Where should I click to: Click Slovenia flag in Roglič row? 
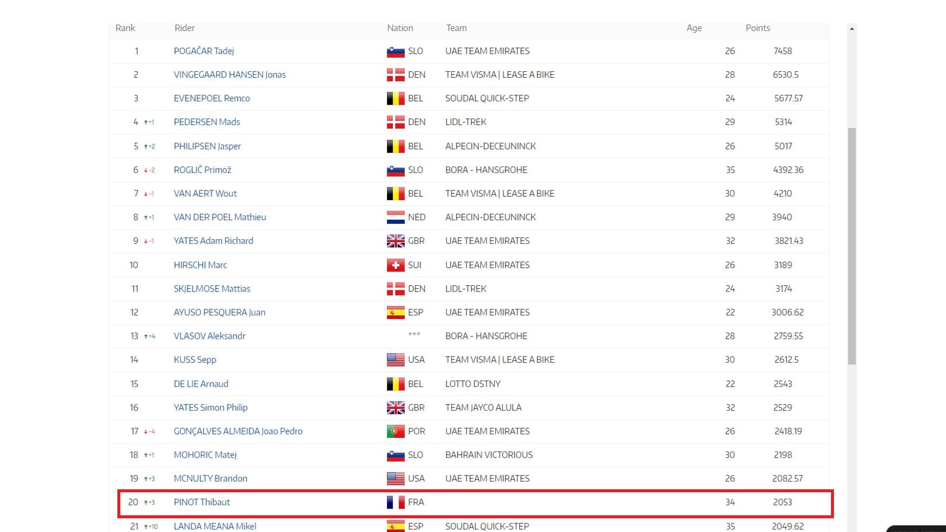coord(396,170)
